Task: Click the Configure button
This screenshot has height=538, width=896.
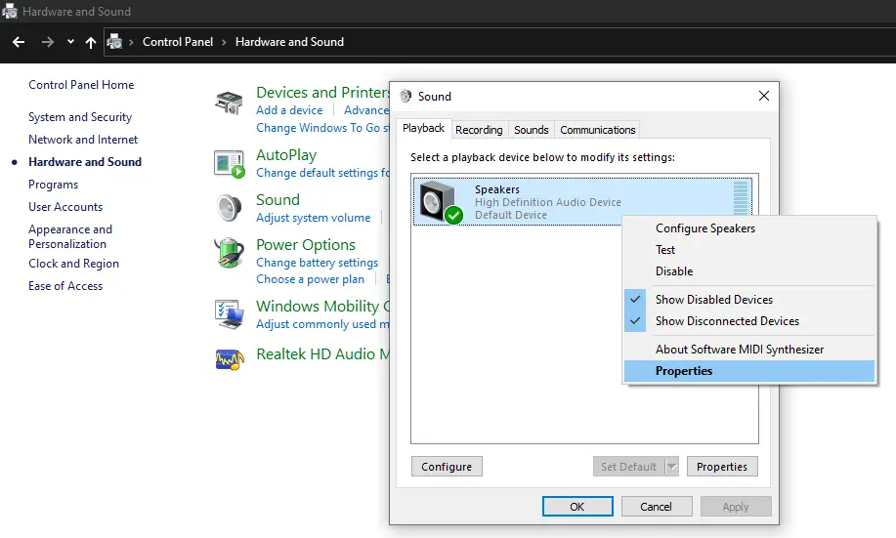Action: tap(447, 467)
